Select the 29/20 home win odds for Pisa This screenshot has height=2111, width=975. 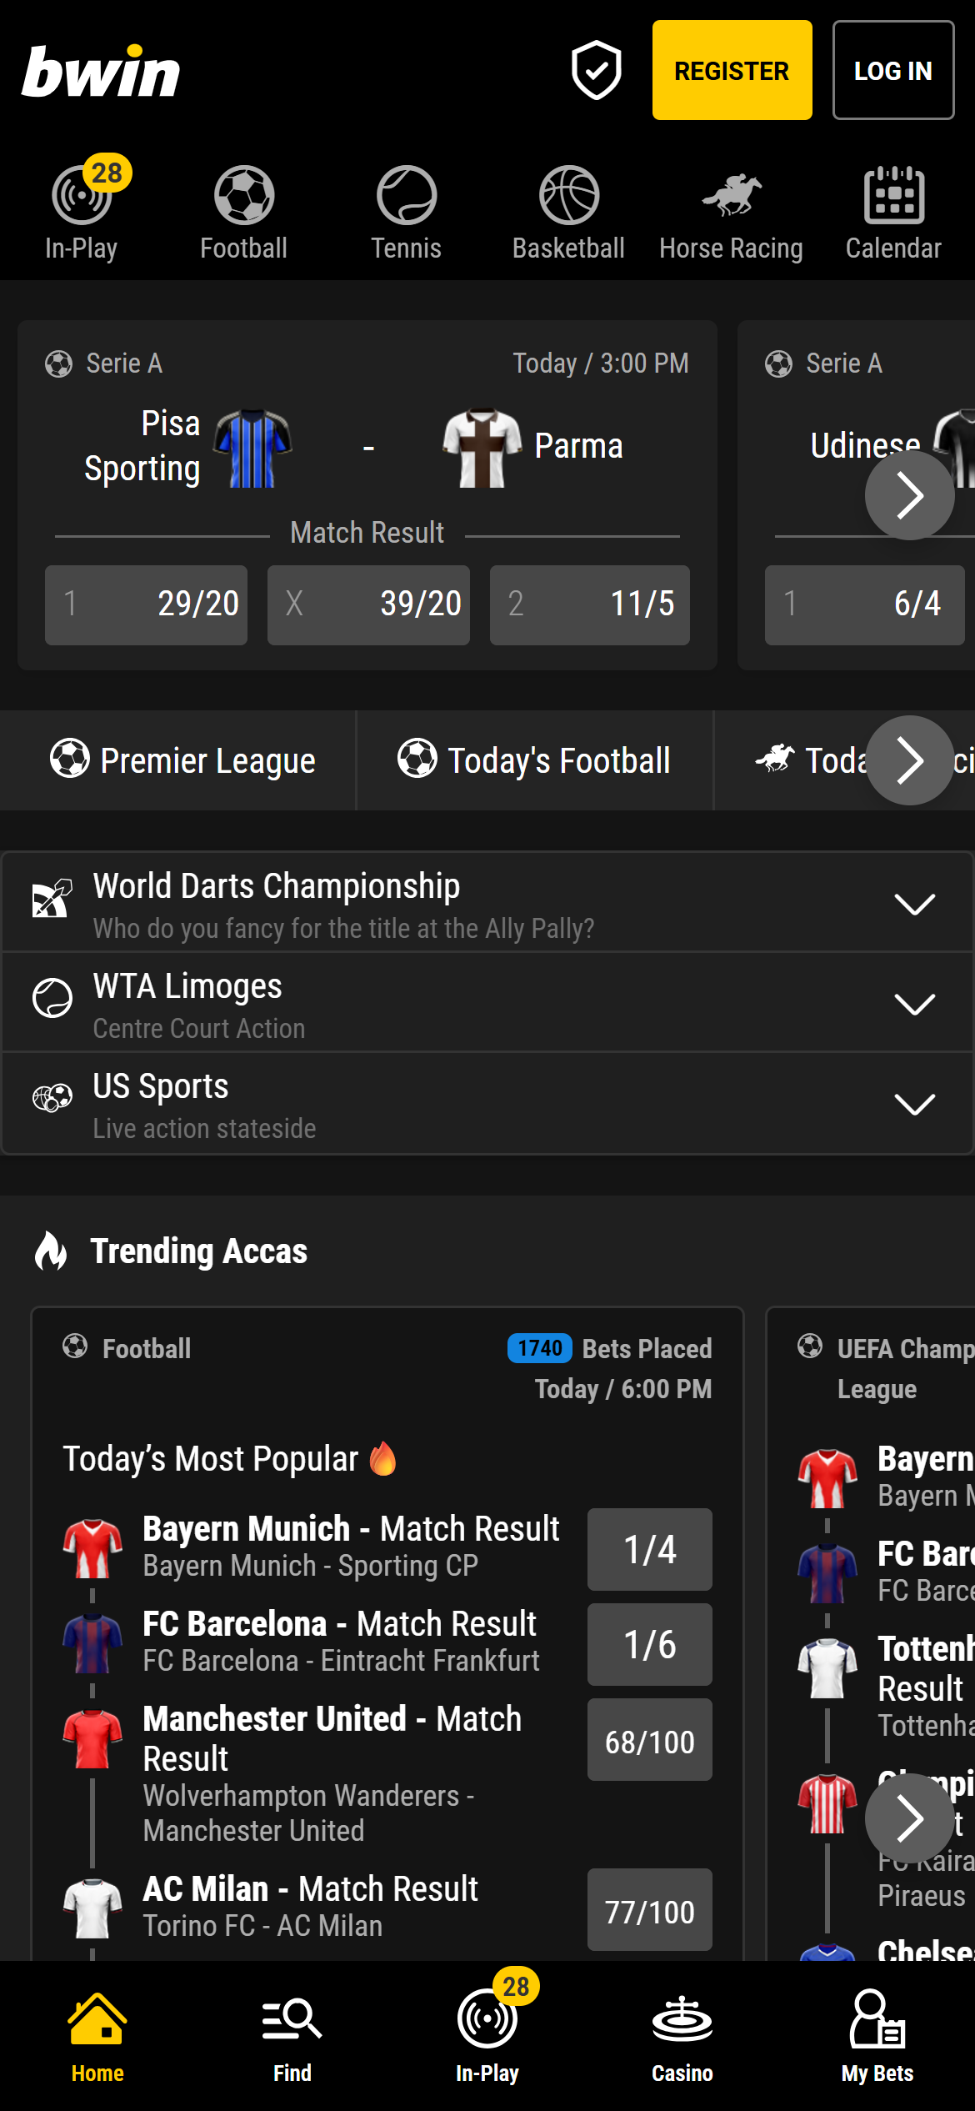[146, 605]
